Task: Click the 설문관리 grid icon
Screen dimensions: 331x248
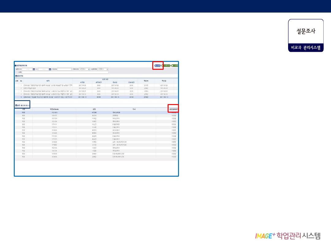Action: point(16,76)
